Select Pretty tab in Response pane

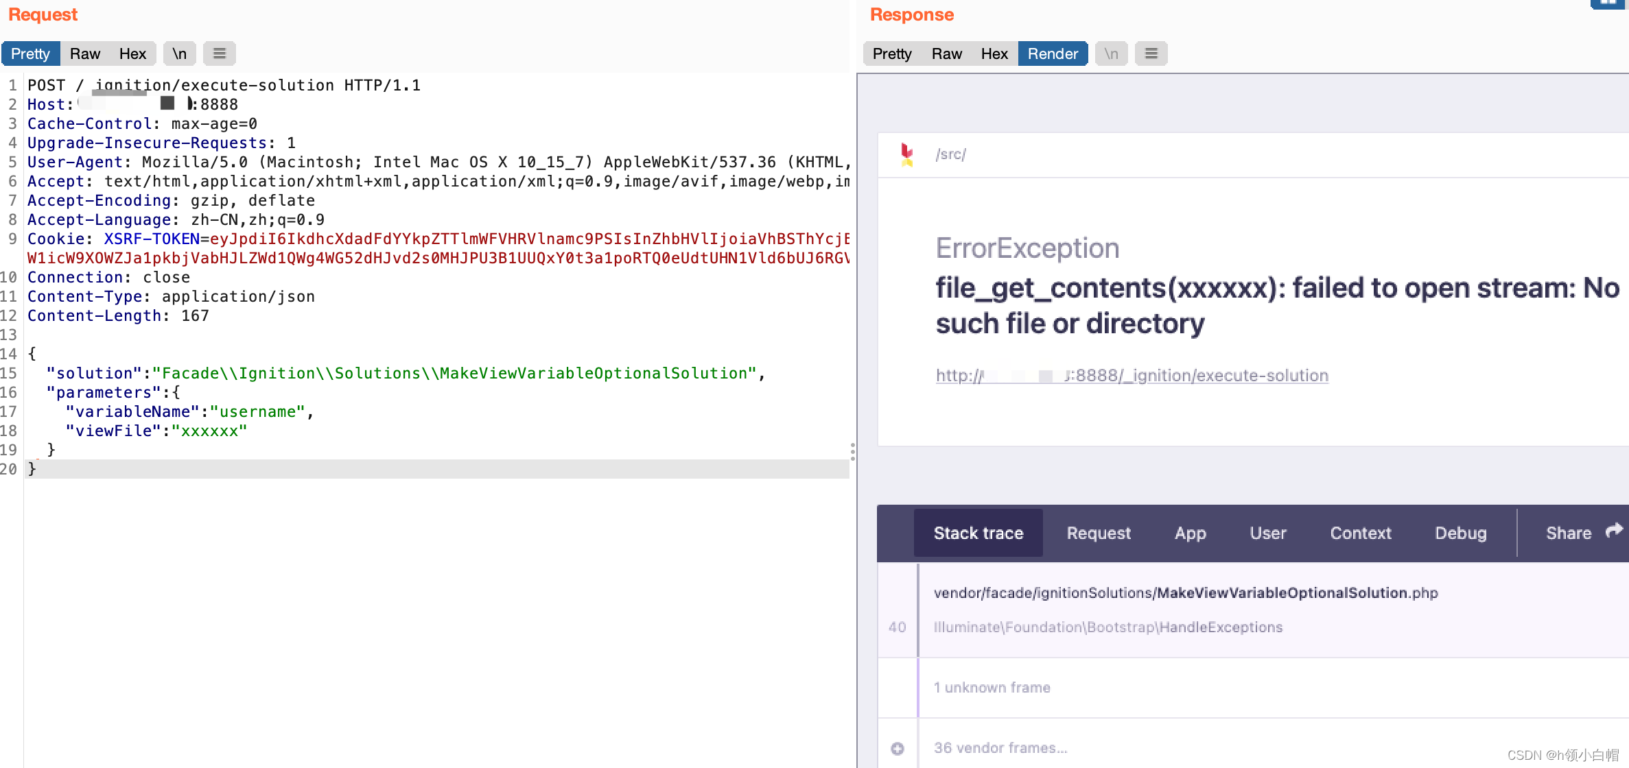892,53
